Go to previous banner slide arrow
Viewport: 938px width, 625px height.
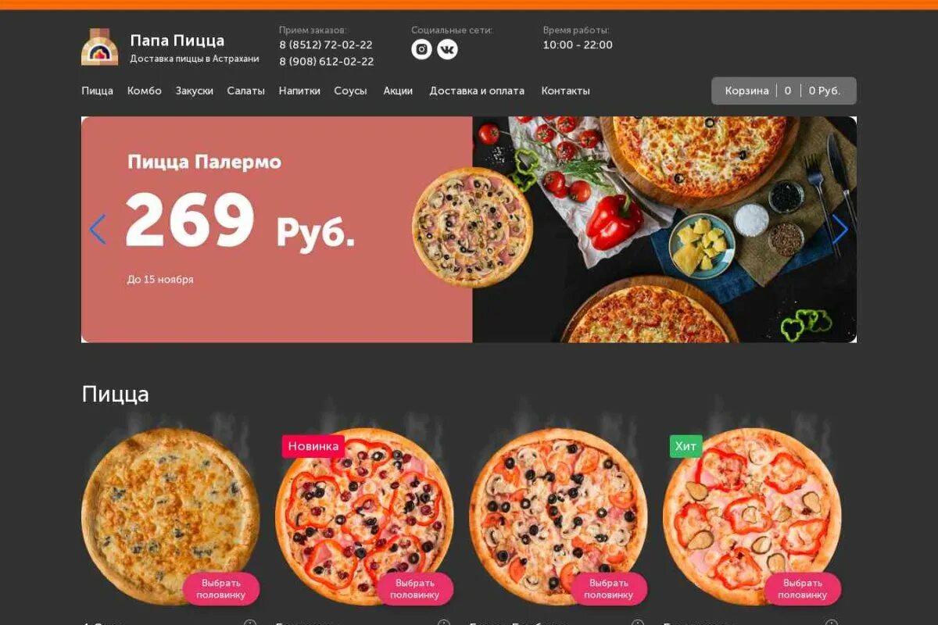[x=98, y=230]
